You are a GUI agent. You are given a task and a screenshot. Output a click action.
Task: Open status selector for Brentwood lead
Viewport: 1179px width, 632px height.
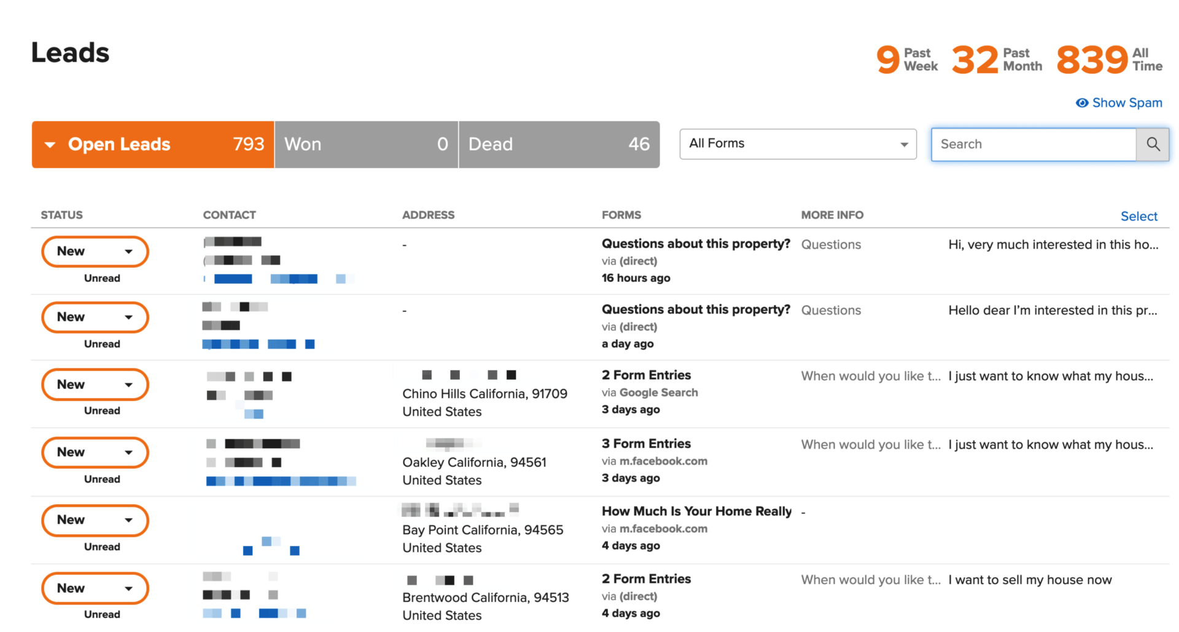(x=95, y=588)
